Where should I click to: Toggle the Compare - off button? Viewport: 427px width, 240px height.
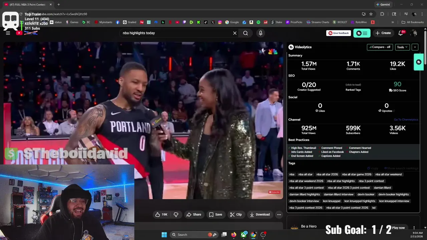point(380,47)
